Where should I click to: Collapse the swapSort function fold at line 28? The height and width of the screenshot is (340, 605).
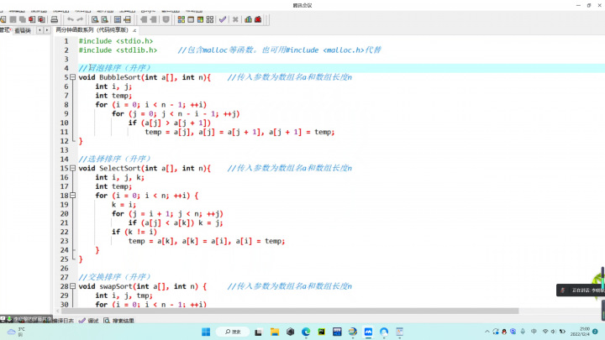[x=74, y=286]
